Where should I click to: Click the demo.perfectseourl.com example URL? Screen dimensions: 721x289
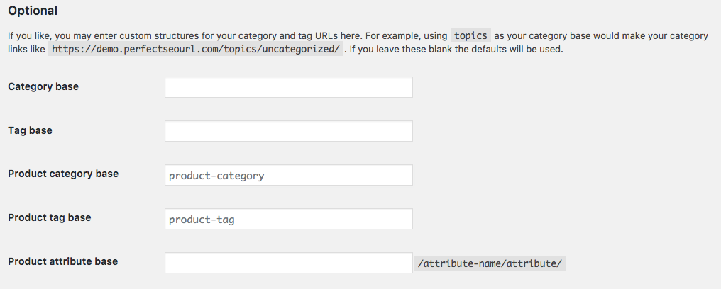[x=196, y=50]
